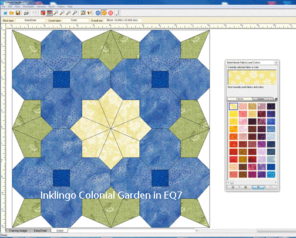Switch to the EasyDraw tab

[41, 230]
